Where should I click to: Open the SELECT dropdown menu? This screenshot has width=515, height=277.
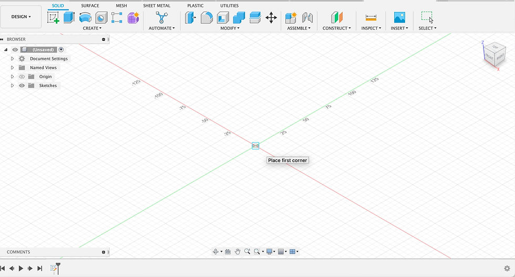click(427, 28)
